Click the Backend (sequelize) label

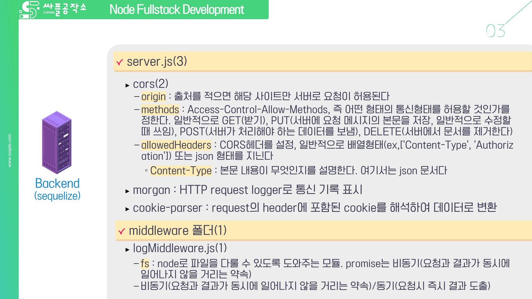tap(57, 189)
